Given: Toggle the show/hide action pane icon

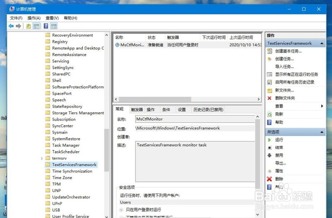Looking at the screenshot, I should point(54,26).
